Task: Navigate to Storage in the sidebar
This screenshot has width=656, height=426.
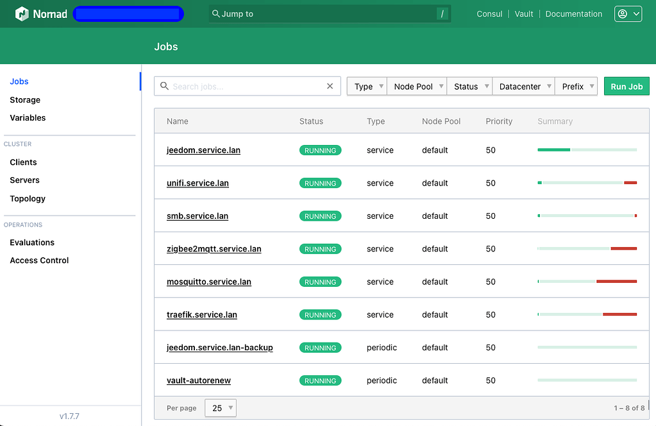Action: pyautogui.click(x=24, y=99)
